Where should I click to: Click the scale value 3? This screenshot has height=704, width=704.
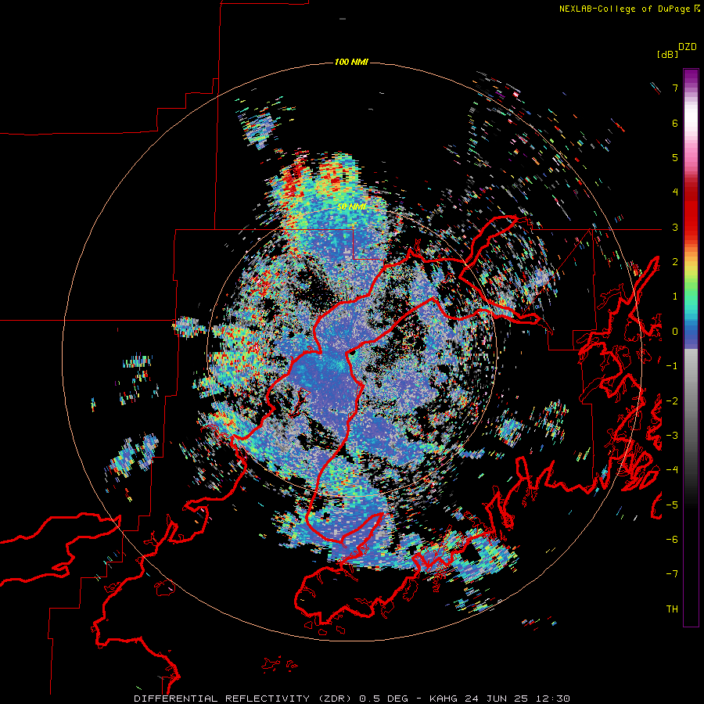(675, 227)
